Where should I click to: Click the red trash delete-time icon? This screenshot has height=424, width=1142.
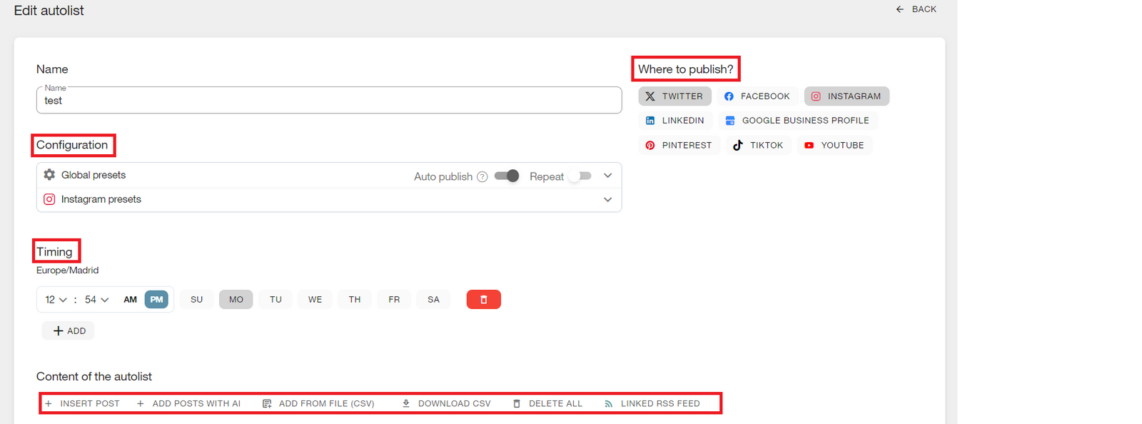point(483,300)
